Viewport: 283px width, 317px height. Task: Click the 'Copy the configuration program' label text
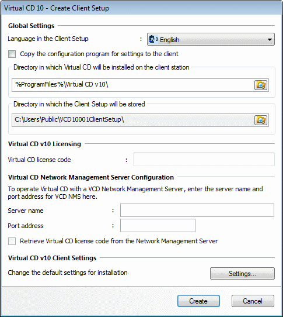coord(99,54)
